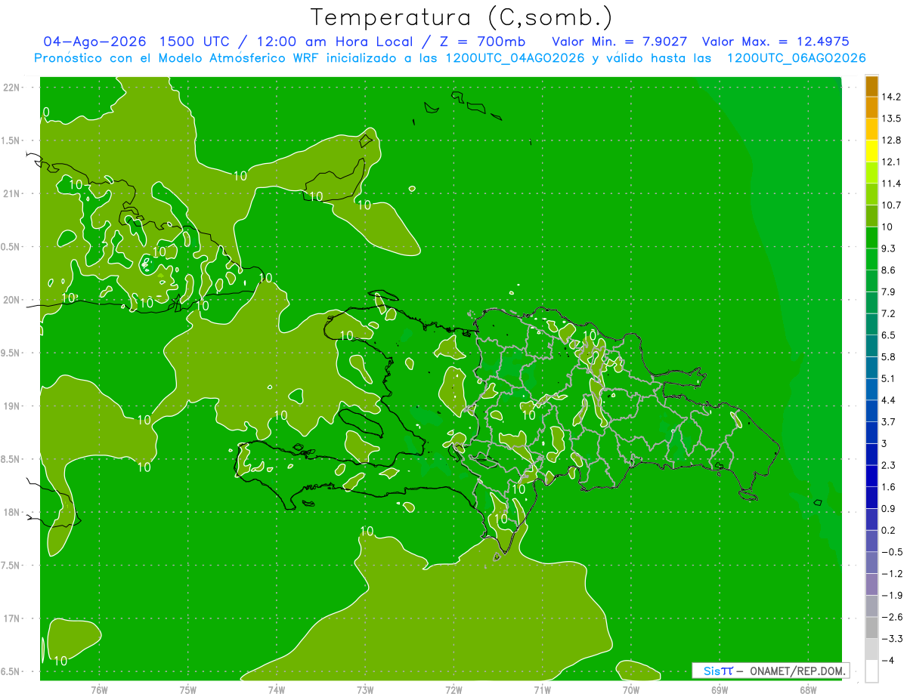Click the orange swatch between 14.2 and 13.5
This screenshot has width=907, height=700.
tap(871, 107)
